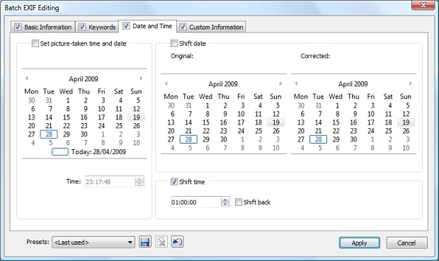Viewport: 439px width, 261px height.
Task: Click the shift time spinner arrows
Action: (225, 202)
